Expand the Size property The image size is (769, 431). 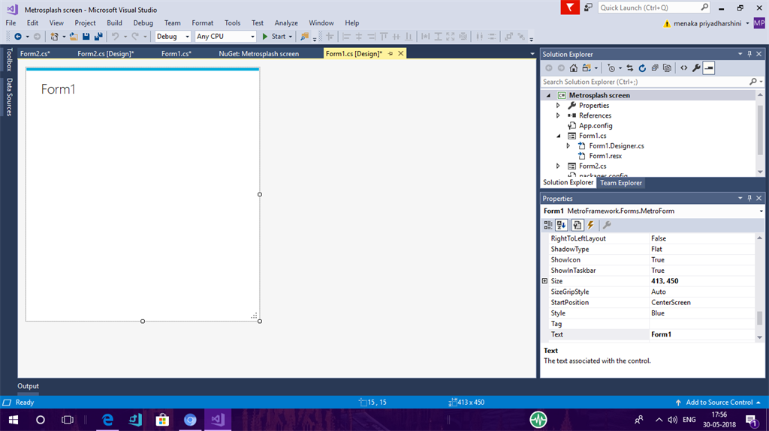click(544, 280)
